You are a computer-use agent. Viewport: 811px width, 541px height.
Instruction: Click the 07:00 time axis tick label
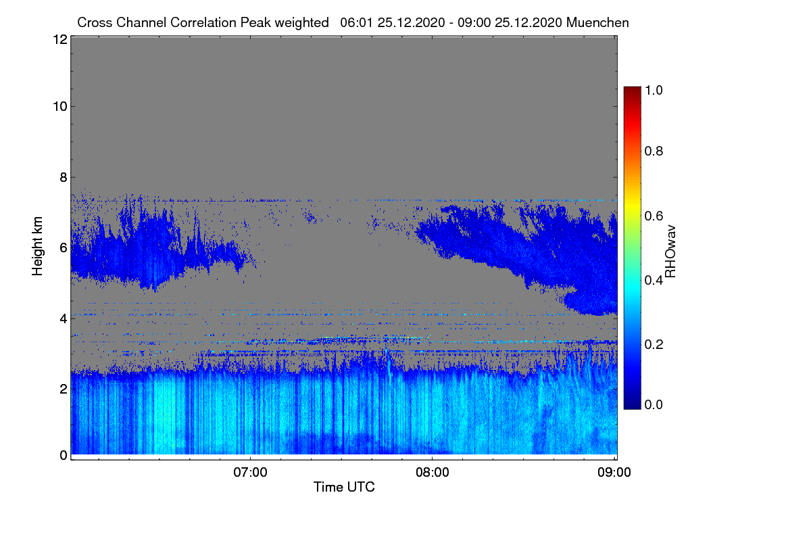tap(250, 472)
